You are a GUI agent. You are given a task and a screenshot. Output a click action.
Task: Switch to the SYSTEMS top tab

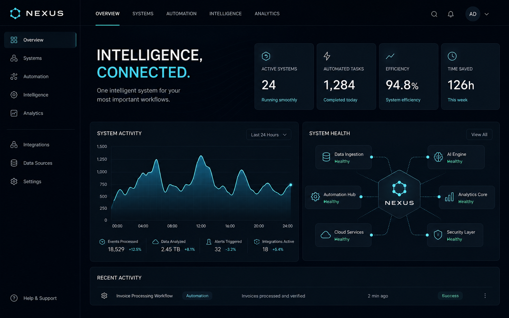(143, 14)
